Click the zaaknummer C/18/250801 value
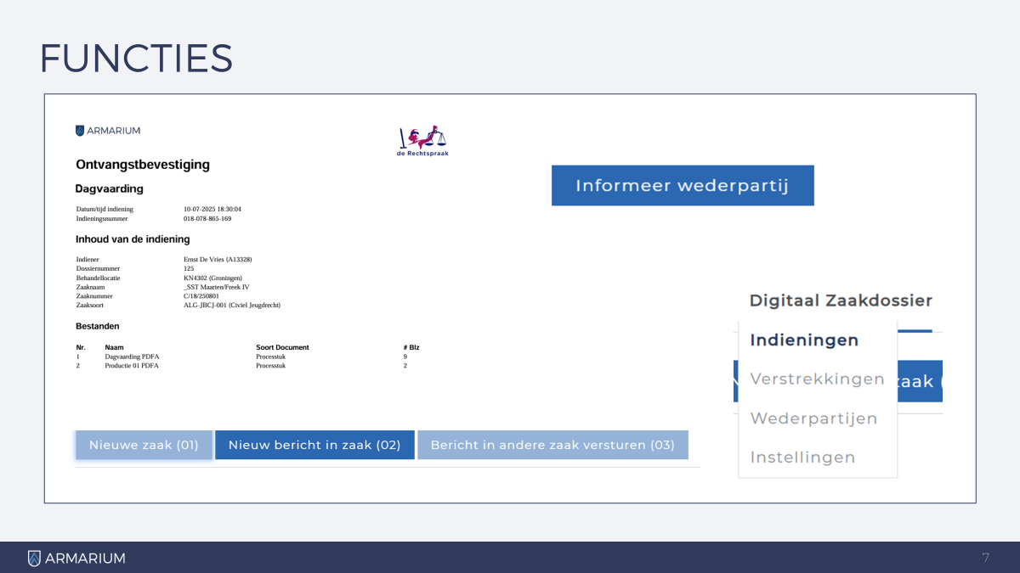The height and width of the screenshot is (573, 1020). [201, 296]
